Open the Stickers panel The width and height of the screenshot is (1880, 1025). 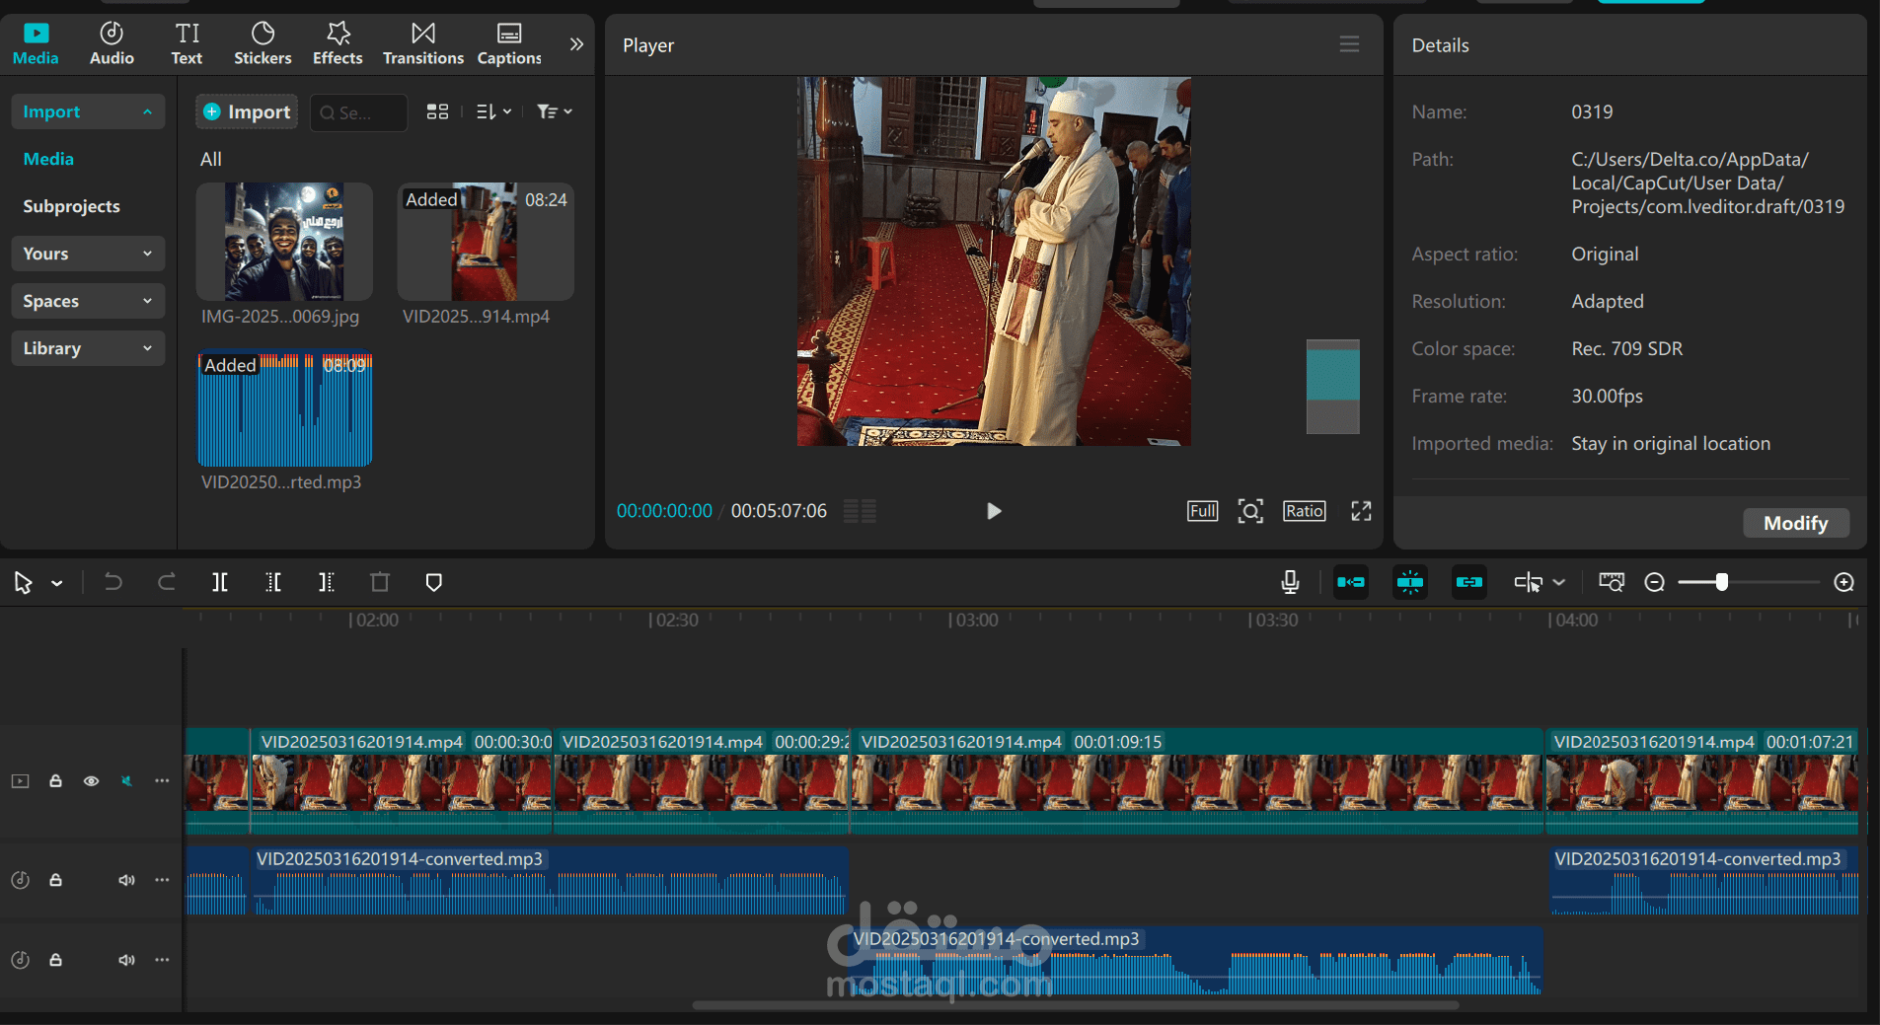pos(263,44)
